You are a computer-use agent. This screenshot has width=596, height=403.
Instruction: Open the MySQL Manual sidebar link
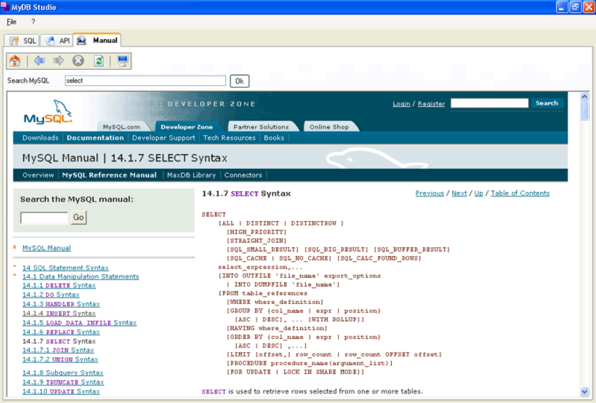click(x=47, y=248)
